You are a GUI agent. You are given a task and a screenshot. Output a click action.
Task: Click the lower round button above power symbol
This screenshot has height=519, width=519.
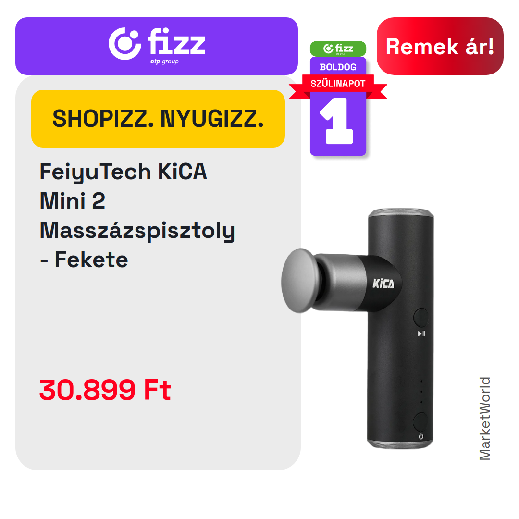tap(420, 421)
